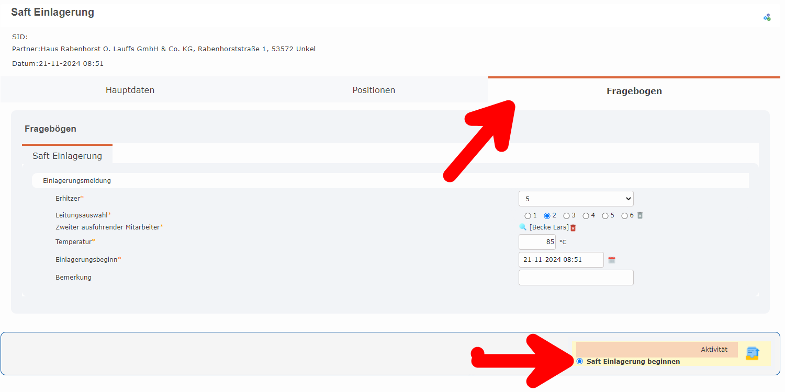This screenshot has height=392, width=785.
Task: Clear the Leitungsauswahl selection with gray trash icon
Action: pos(640,215)
